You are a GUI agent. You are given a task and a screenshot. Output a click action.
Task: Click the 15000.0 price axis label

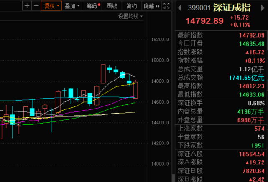(x=159, y=60)
